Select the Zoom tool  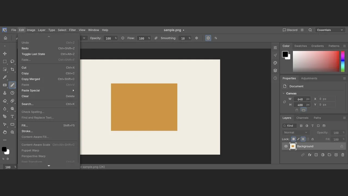pos(12,132)
